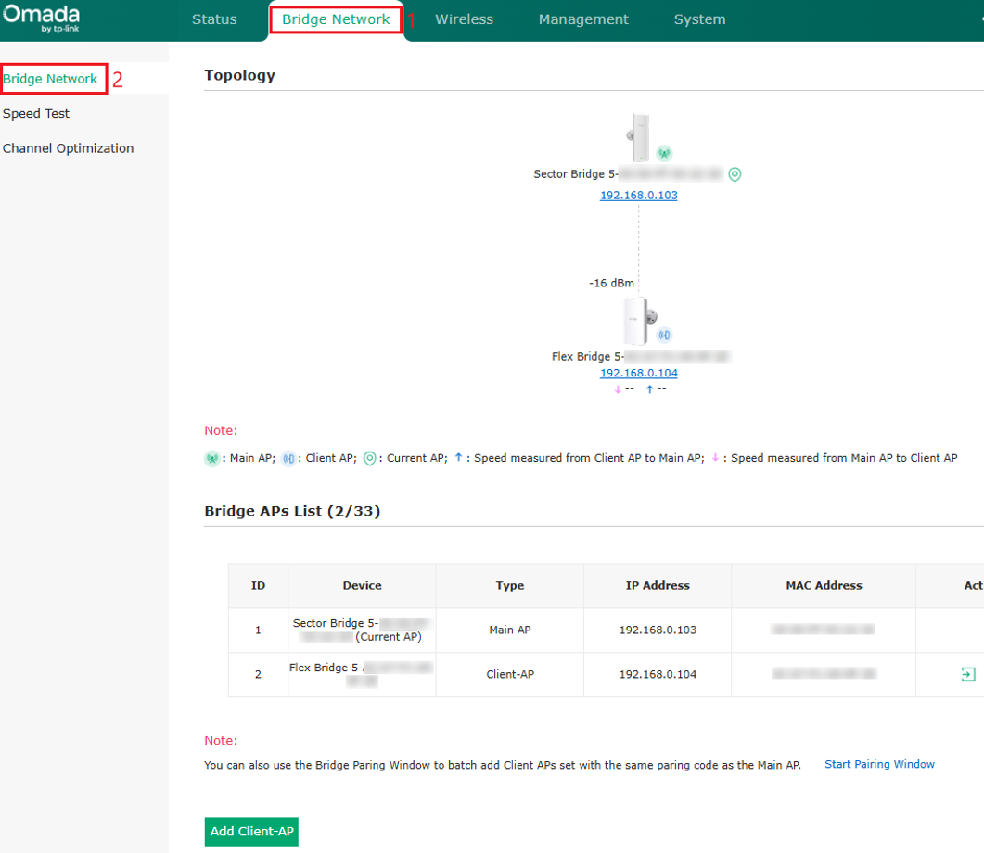Click the Sector Bridge device image in topology
The width and height of the screenshot is (984, 853).
639,137
